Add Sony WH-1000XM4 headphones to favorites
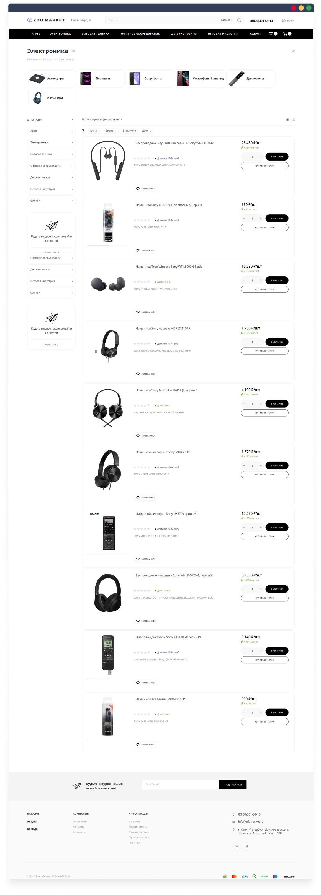Viewport: 321px width, 895px height. tap(146, 621)
